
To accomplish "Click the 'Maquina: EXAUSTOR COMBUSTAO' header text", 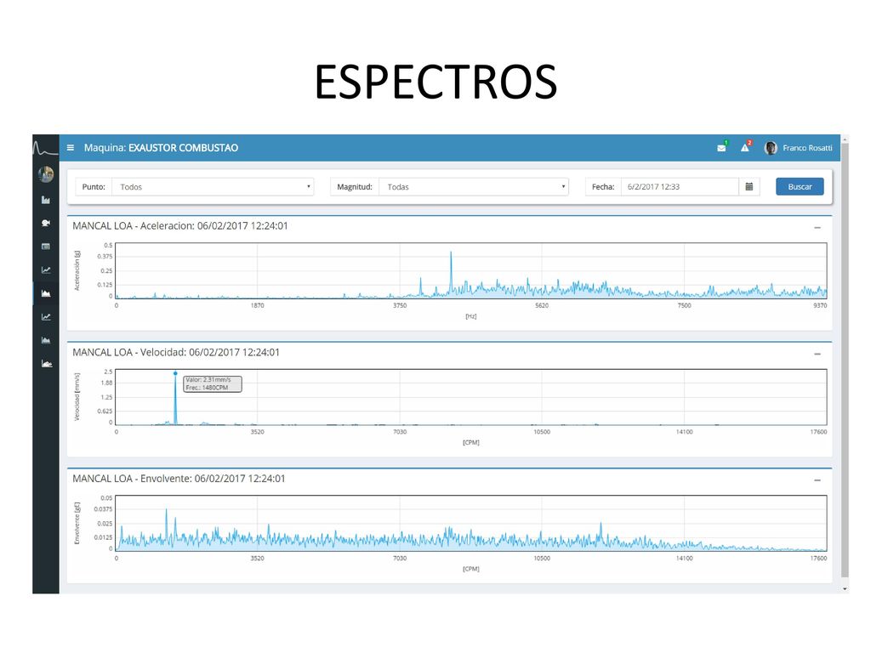I will [x=161, y=148].
